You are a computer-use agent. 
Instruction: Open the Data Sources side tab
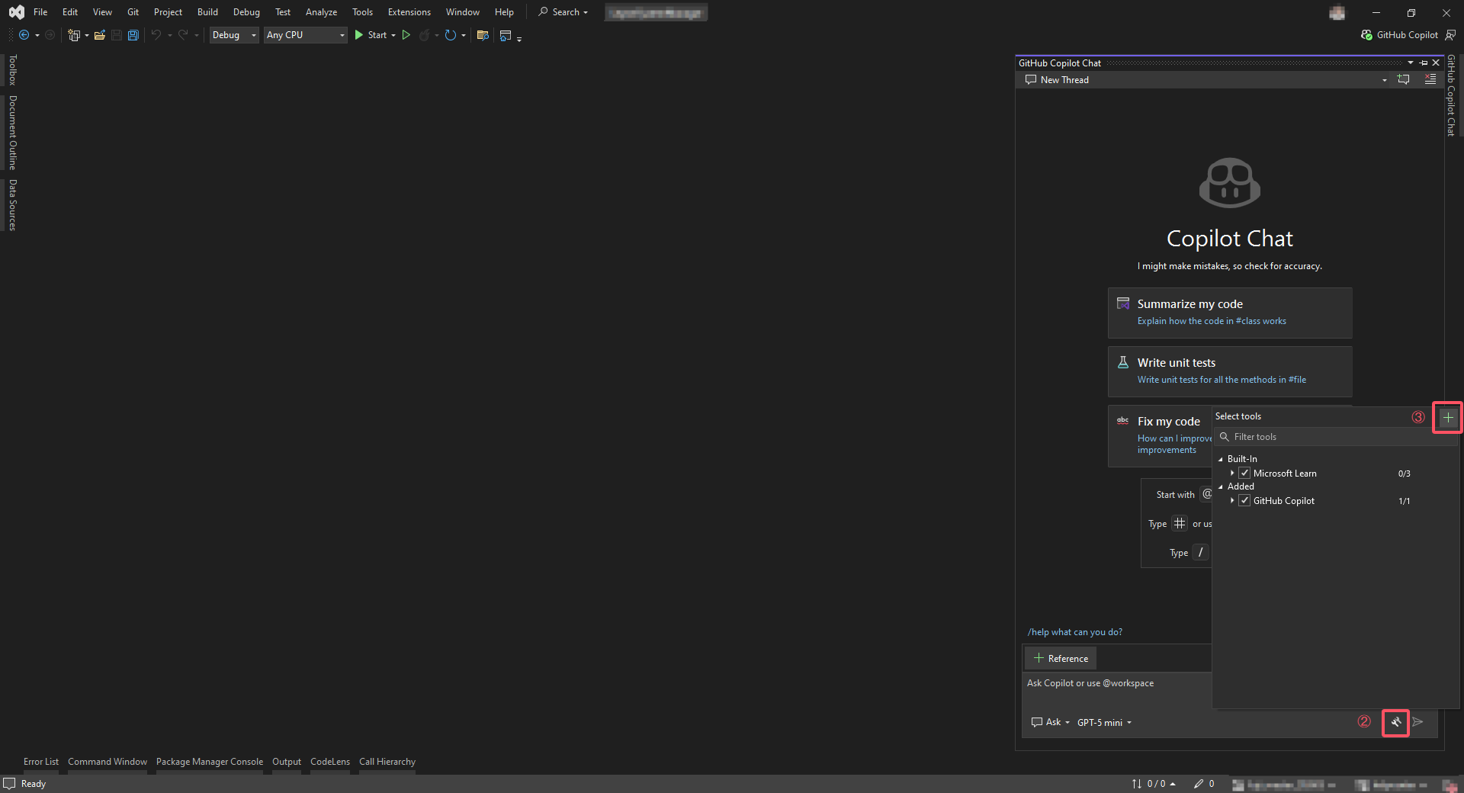[x=12, y=205]
